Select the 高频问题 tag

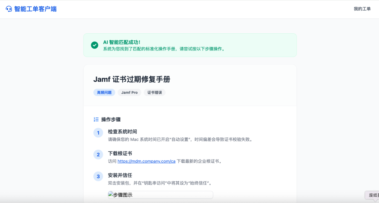click(104, 93)
